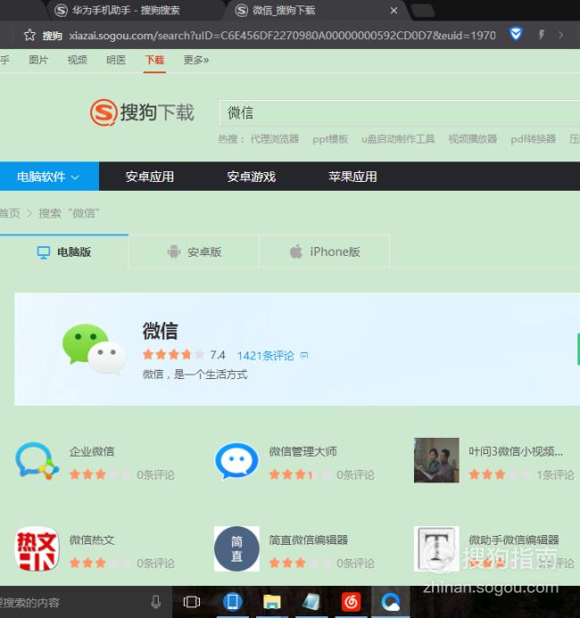580x618 pixels.
Task: Open the 企业微信 title link
Action: click(92, 451)
